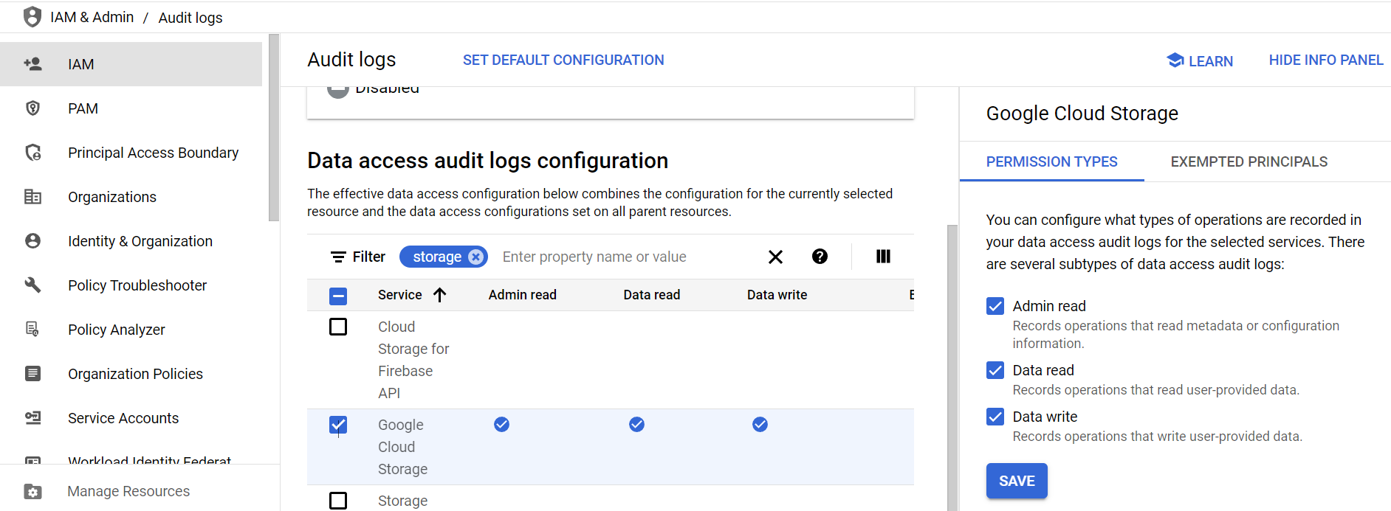Uncheck the Admin read permission checkbox
The height and width of the screenshot is (511, 1391).
pyautogui.click(x=995, y=306)
